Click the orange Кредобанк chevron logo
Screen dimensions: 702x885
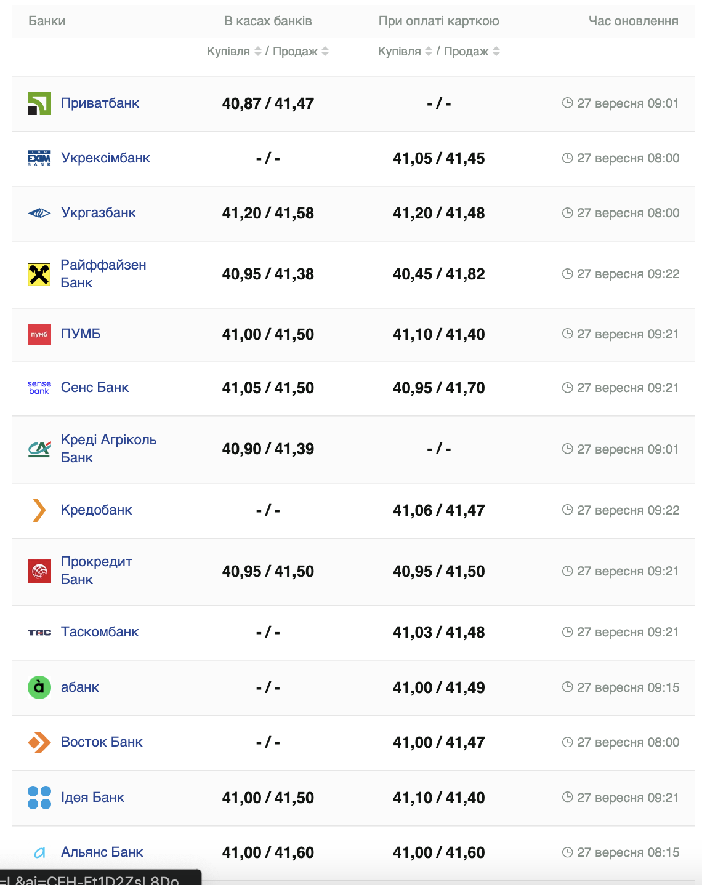coord(39,510)
